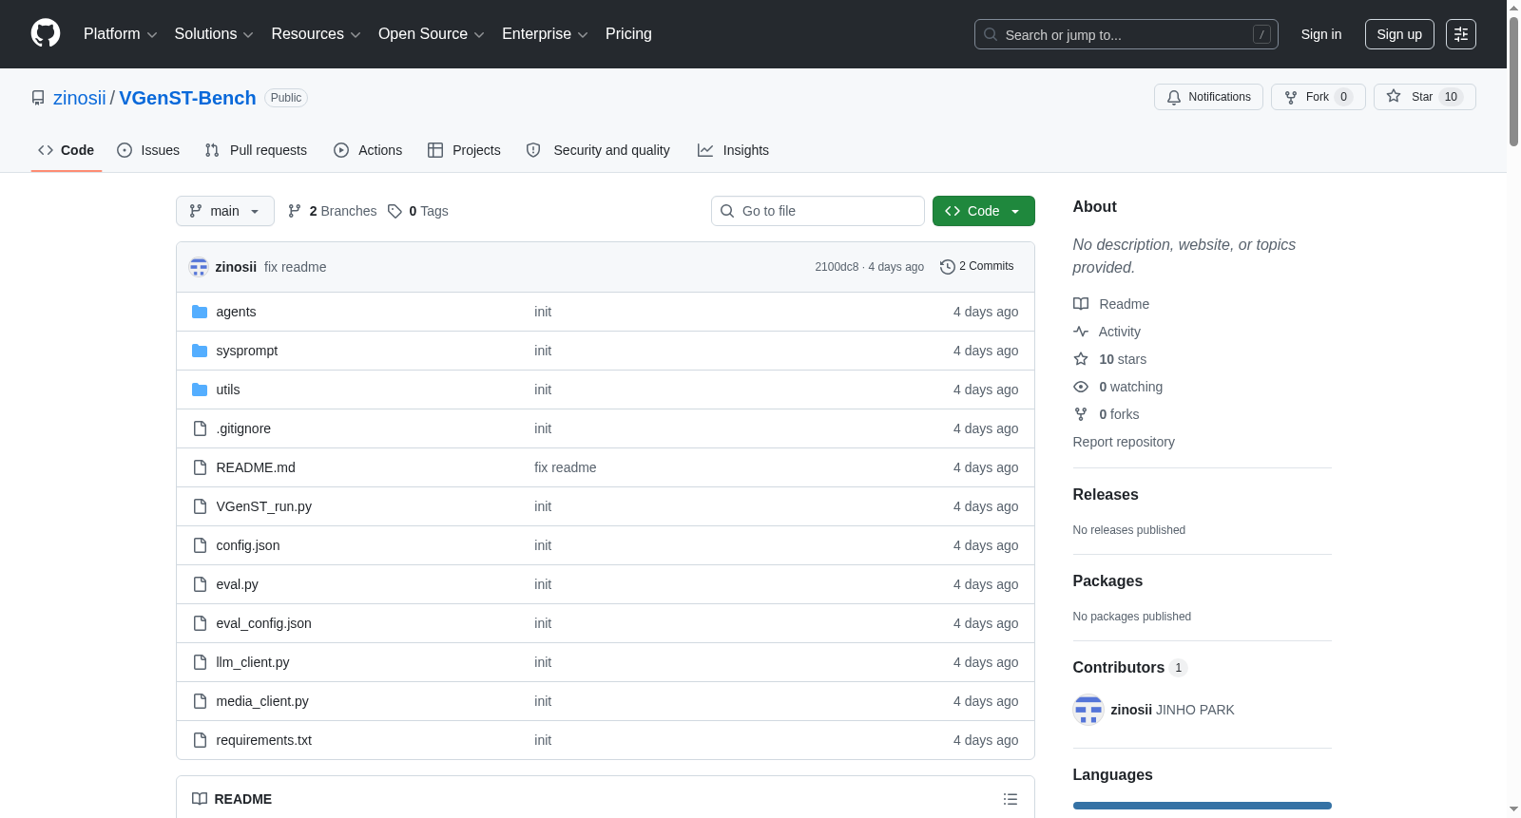Expand the Solutions menu
Image resolution: width=1521 pixels, height=818 pixels.
[214, 34]
